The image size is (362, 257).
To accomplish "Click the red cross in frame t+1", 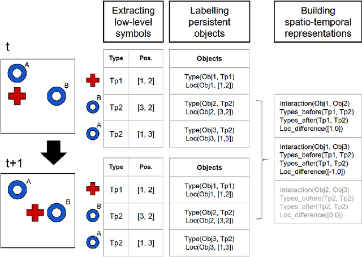I will tap(36, 213).
